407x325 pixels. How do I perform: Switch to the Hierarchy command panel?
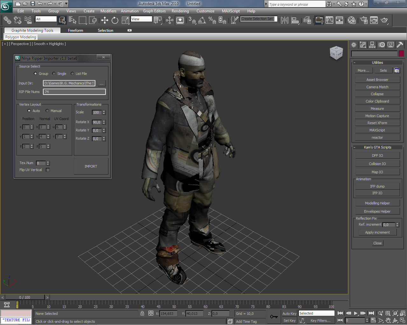pyautogui.click(x=372, y=45)
